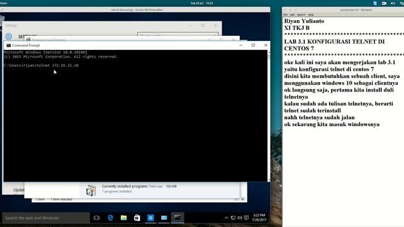
Task: Click the 'LAB 3.1 KONFIGURASI TELNET DI' heading
Action: (x=334, y=42)
